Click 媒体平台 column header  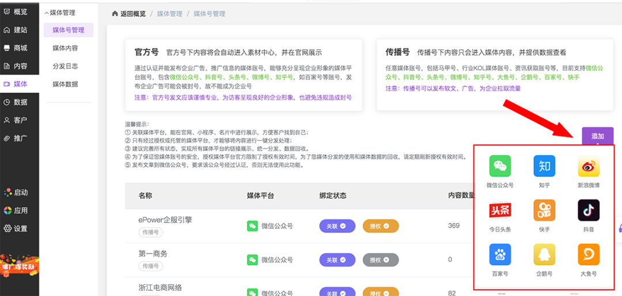coord(260,195)
